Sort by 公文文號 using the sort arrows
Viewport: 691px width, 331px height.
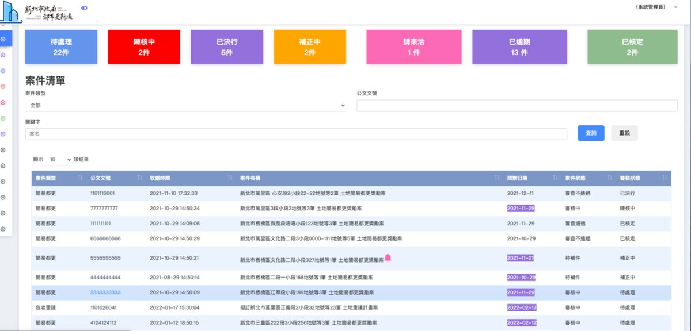coord(139,178)
